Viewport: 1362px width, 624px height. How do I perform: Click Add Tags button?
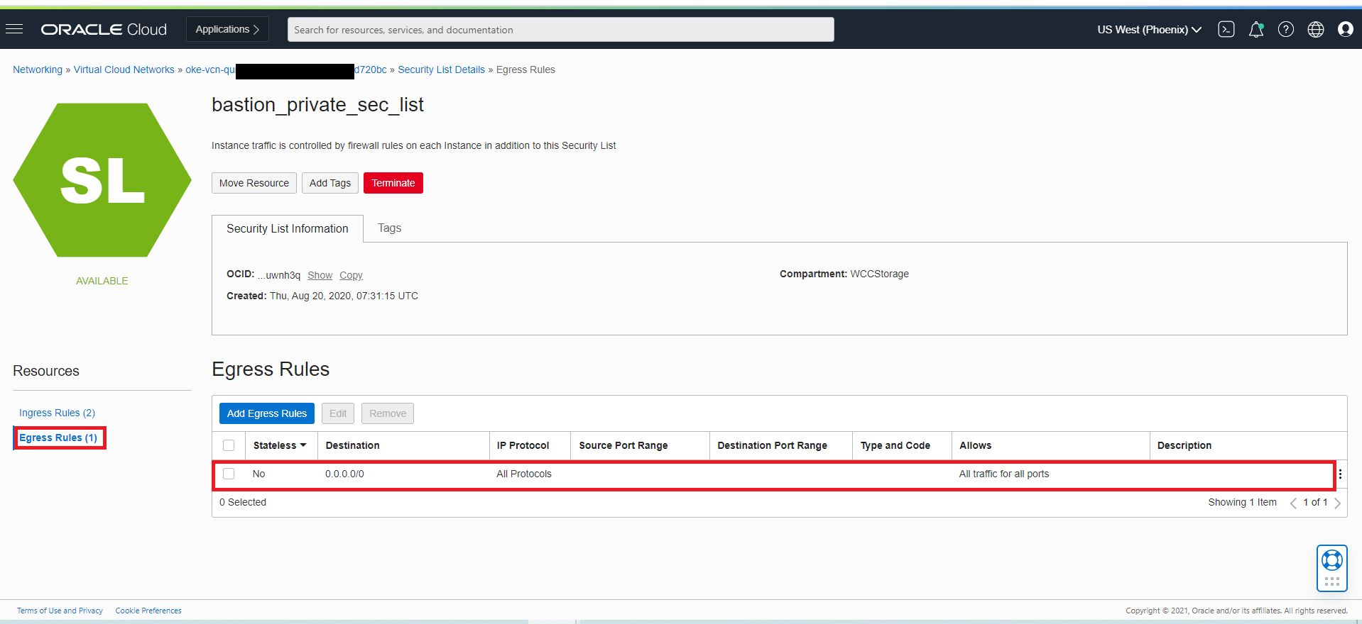[330, 183]
